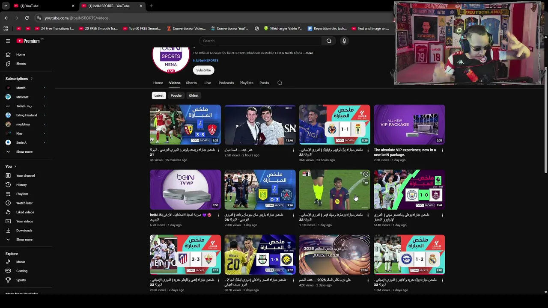Open the browser apps grid icon
Viewport: 548px width, 308px height.
click(6, 29)
